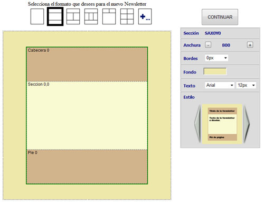This screenshot has width=264, height=202.
Task: Open more layout formats with the plus icon
Action: [145, 16]
